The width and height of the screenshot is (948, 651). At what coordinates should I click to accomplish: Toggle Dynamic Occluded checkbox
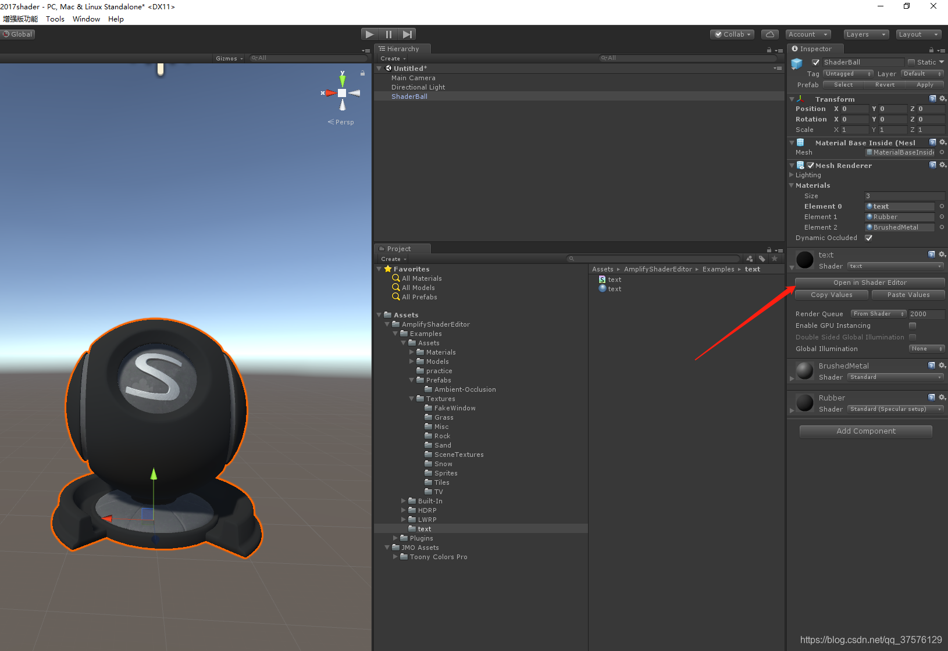868,238
